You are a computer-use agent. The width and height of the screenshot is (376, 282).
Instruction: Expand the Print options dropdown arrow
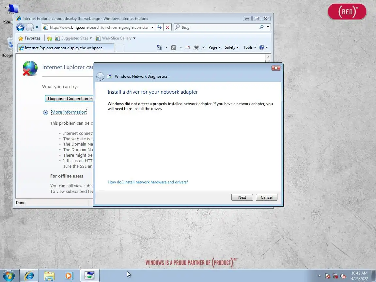pos(203,47)
